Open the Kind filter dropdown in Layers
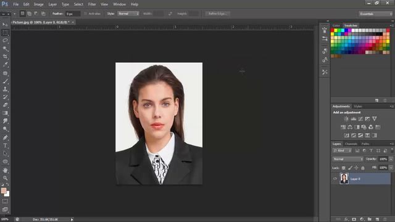Viewport: 395px width, 222px height. (342, 150)
